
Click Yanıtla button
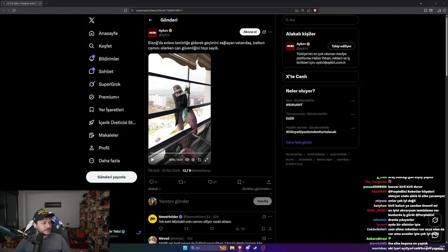[x=262, y=201]
